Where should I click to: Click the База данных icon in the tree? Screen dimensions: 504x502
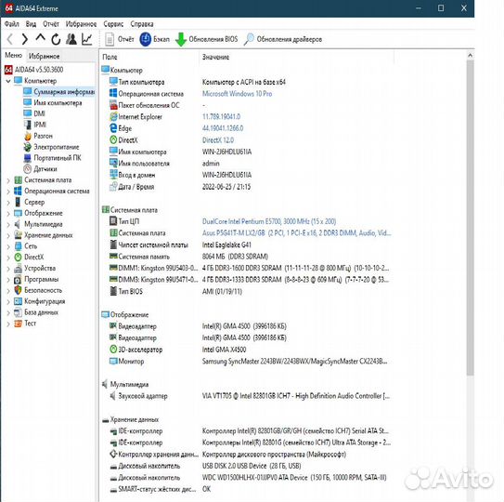pyautogui.click(x=18, y=312)
